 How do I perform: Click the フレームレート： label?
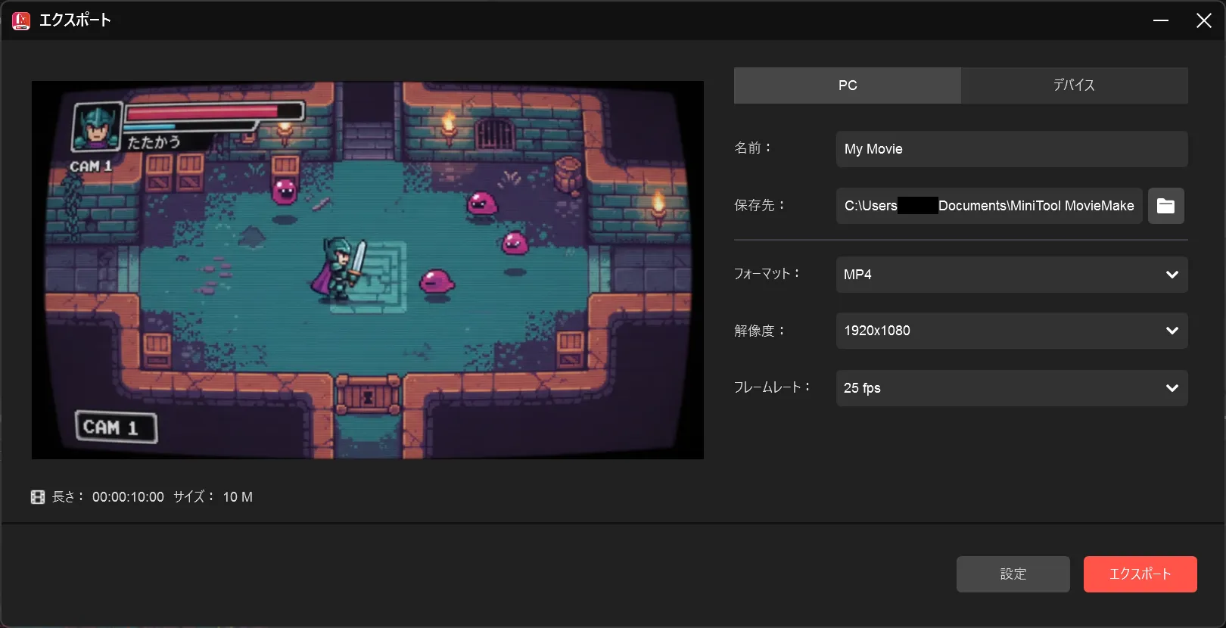tap(772, 387)
